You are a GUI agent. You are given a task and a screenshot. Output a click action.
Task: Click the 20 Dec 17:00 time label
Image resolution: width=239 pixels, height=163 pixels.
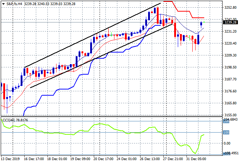click(103, 159)
